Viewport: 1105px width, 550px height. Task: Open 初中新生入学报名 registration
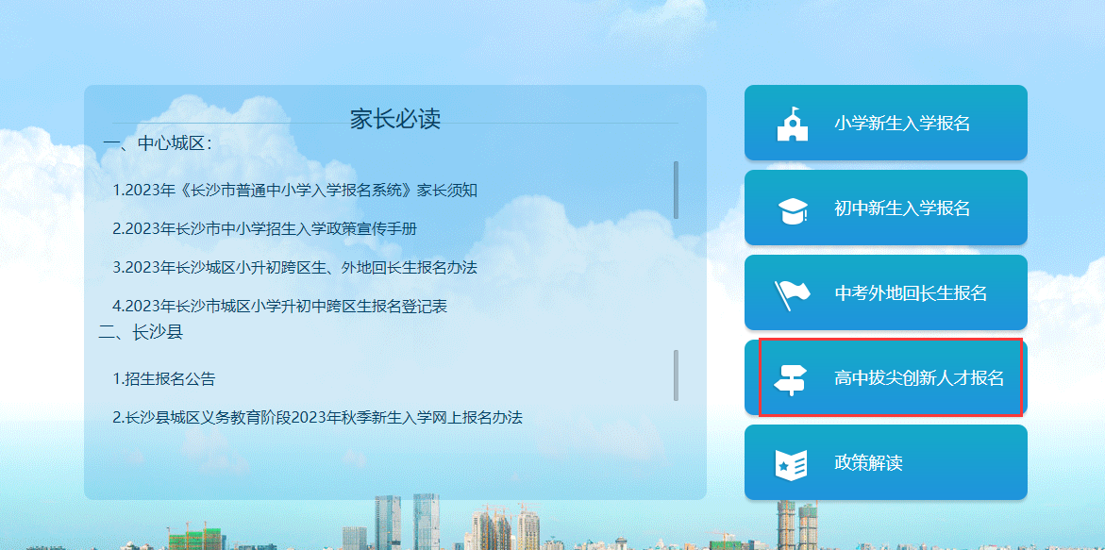point(902,208)
